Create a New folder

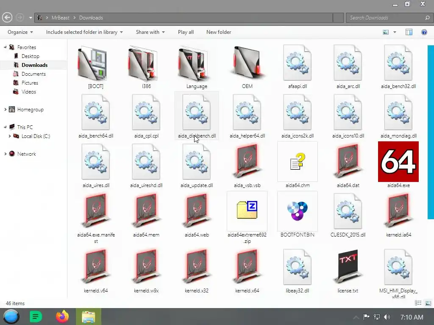pyautogui.click(x=219, y=32)
